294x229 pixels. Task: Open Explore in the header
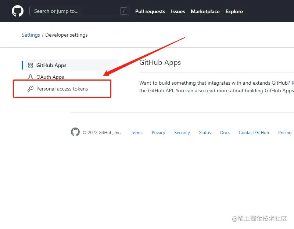[x=234, y=11]
